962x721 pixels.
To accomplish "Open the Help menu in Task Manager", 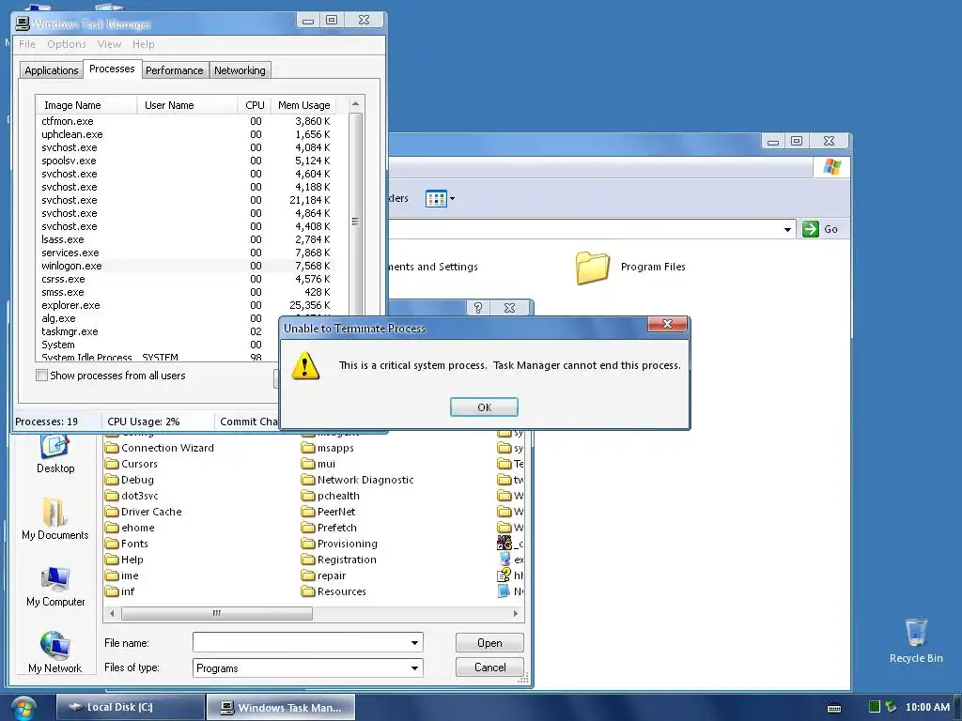I will tap(144, 44).
